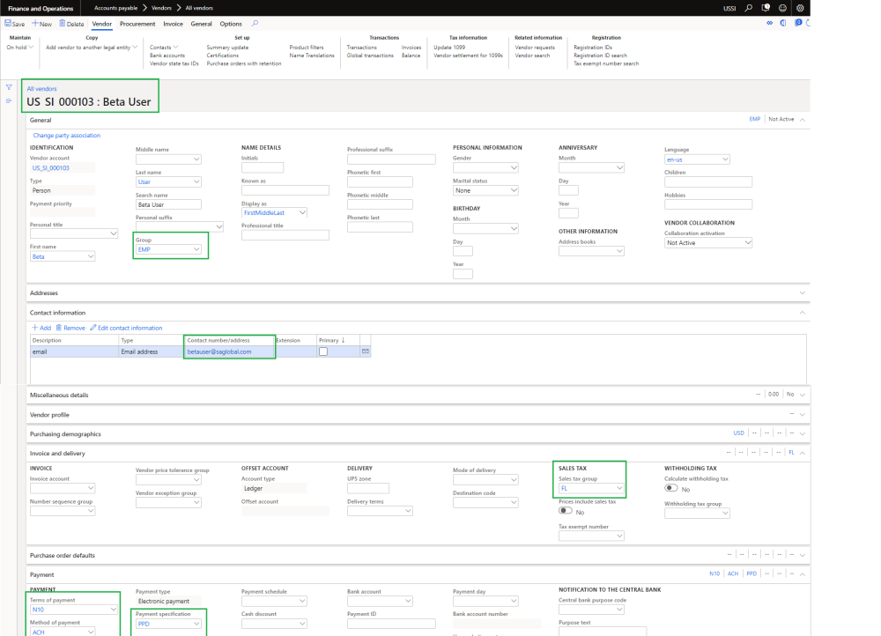The image size is (881, 636).
Task: Click the Delete trash icon
Action: [x=63, y=24]
